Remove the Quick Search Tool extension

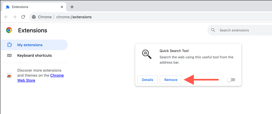click(x=171, y=80)
